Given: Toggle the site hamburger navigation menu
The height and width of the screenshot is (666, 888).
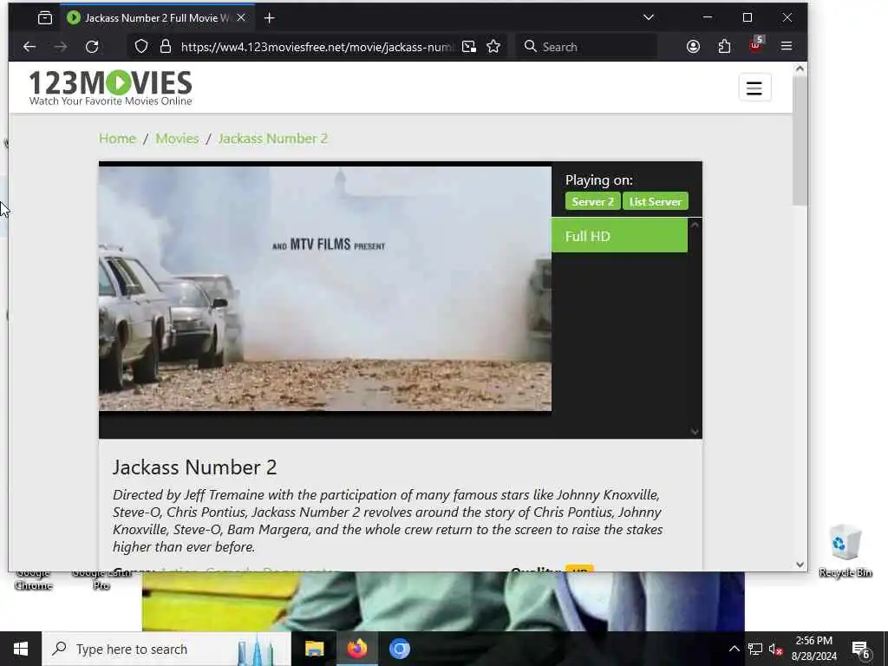Looking at the screenshot, I should coord(754,88).
